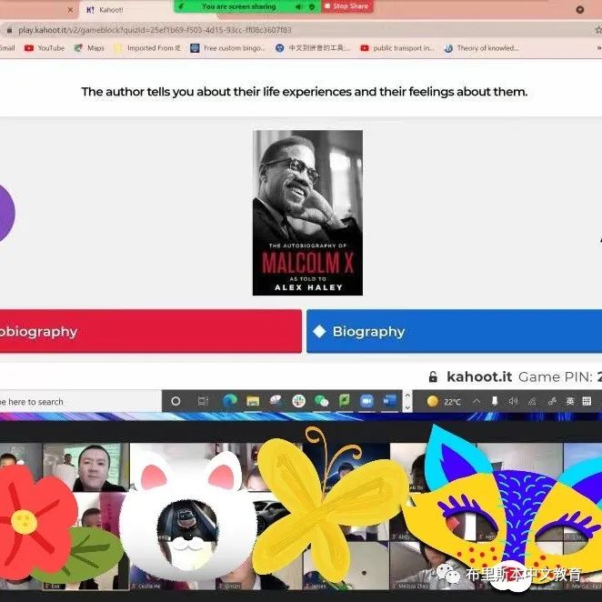Image resolution: width=602 pixels, height=602 pixels.
Task: Open the volume control in system tray
Action: pyautogui.click(x=513, y=402)
